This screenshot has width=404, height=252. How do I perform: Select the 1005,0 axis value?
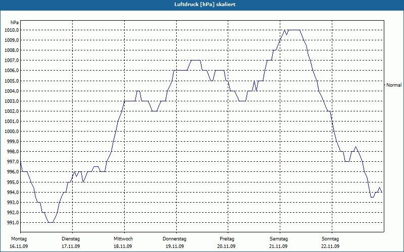(11, 81)
